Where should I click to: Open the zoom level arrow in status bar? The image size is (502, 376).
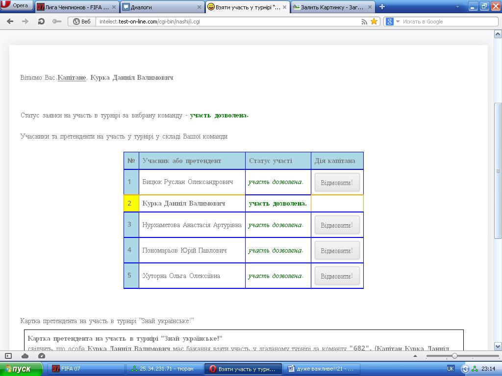tap(415, 356)
